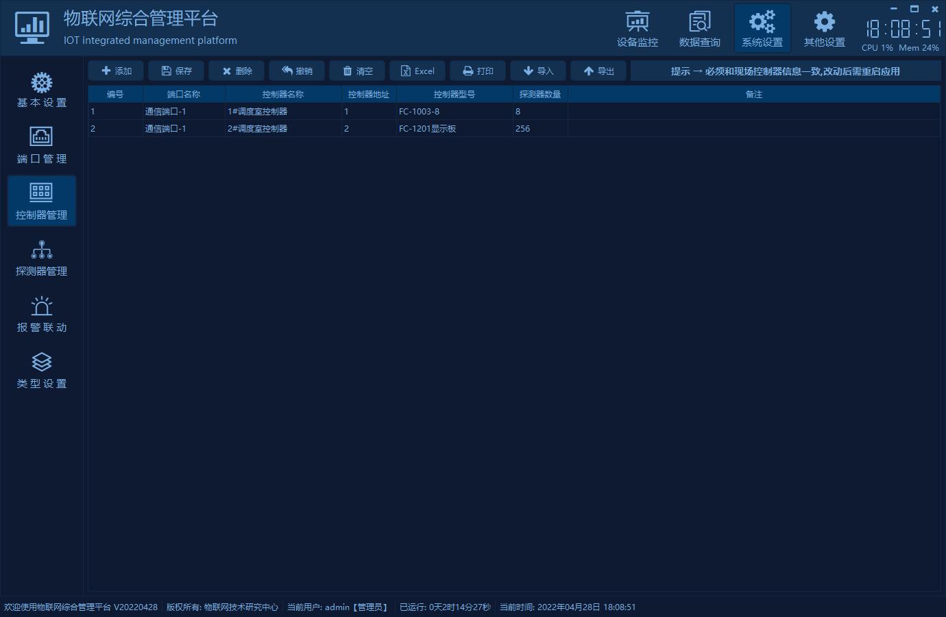Click the 添加 add button

tap(116, 71)
